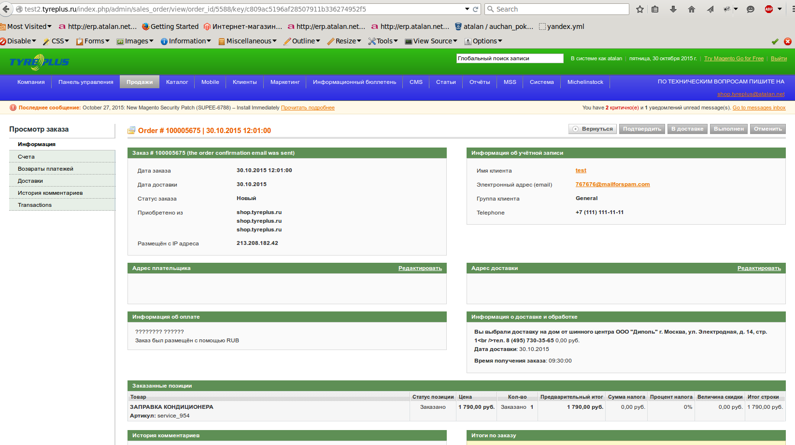Image resolution: width=795 pixels, height=445 pixels.
Task: Open the Каталог menu
Action: [177, 82]
